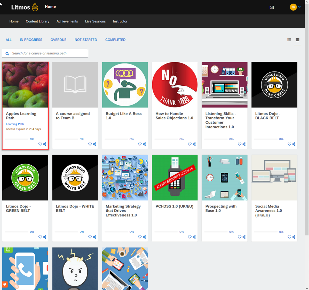Screen dimensions: 309x290
Task: Switch to grid view
Action: 297,40
